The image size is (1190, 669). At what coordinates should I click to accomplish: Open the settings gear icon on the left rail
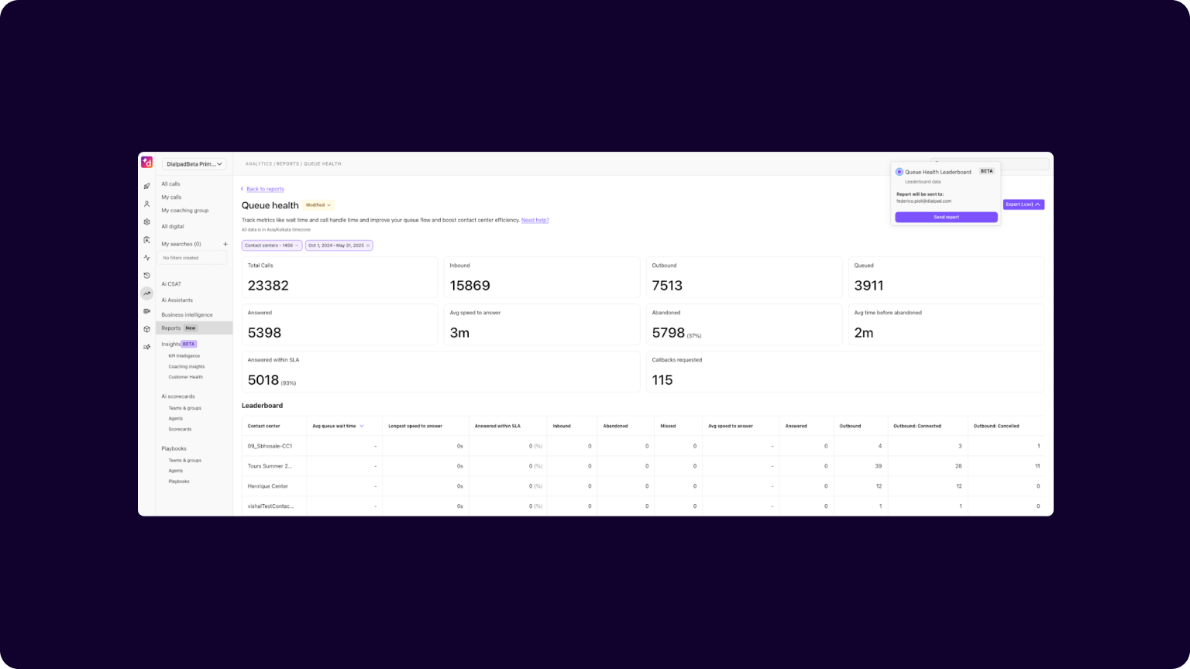[146, 221]
